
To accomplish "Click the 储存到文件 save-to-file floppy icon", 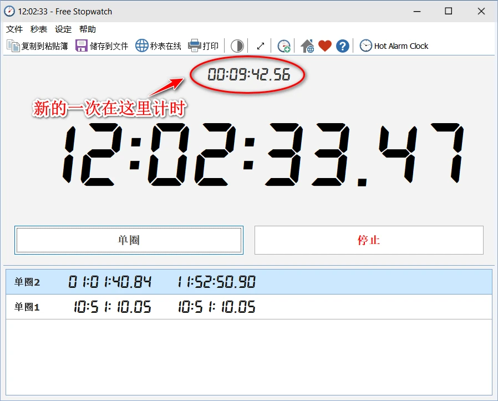I will click(82, 46).
